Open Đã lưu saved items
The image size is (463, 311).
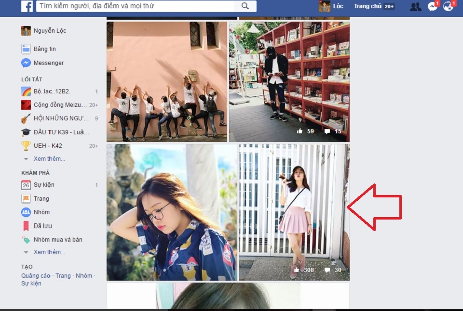coord(43,226)
